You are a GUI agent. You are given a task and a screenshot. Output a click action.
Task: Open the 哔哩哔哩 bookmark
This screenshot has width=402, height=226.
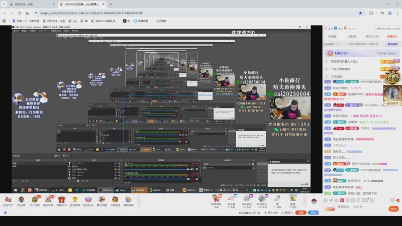141,21
